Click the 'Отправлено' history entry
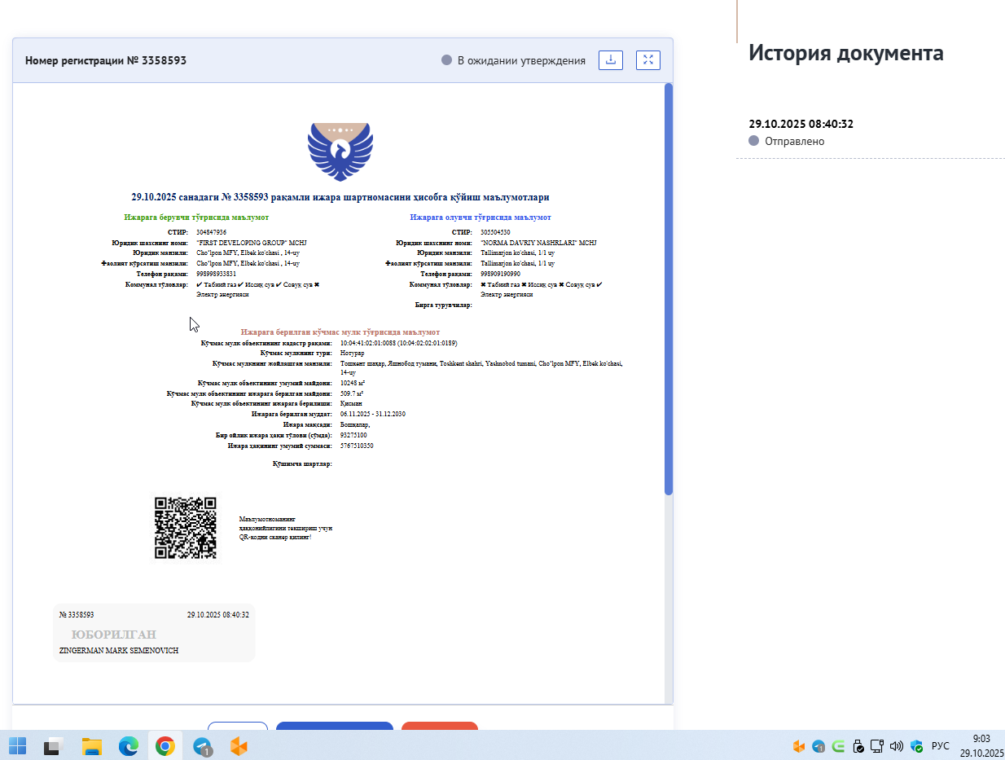This screenshot has width=1005, height=760. [794, 141]
